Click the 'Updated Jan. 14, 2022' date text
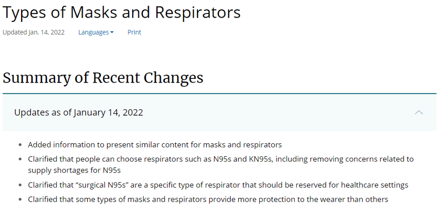 click(x=34, y=32)
